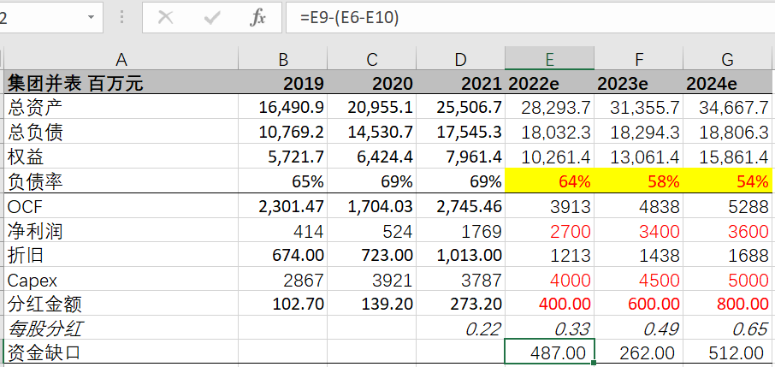The height and width of the screenshot is (367, 775).
Task: Select the OCF row label
Action: 121,206
